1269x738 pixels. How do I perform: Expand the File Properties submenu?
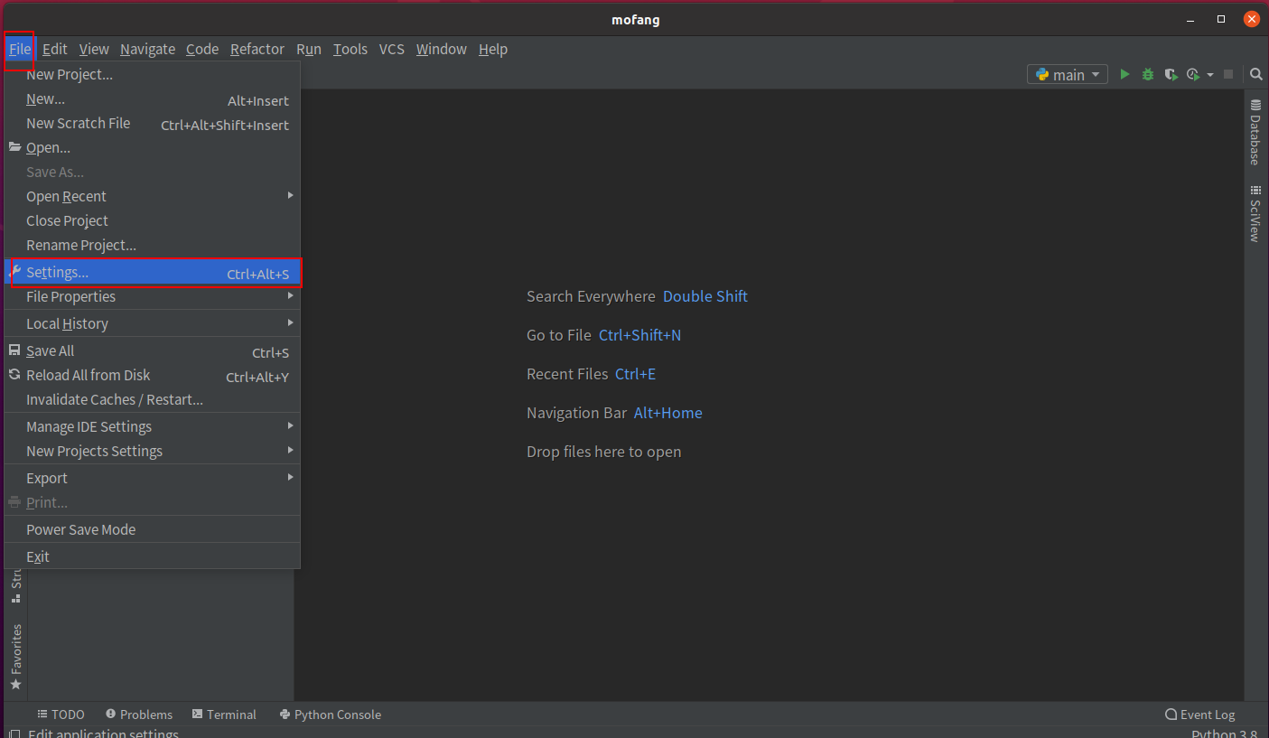click(152, 296)
